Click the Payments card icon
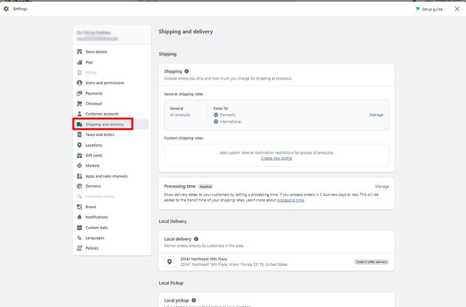This screenshot has height=307, width=466. [x=79, y=93]
